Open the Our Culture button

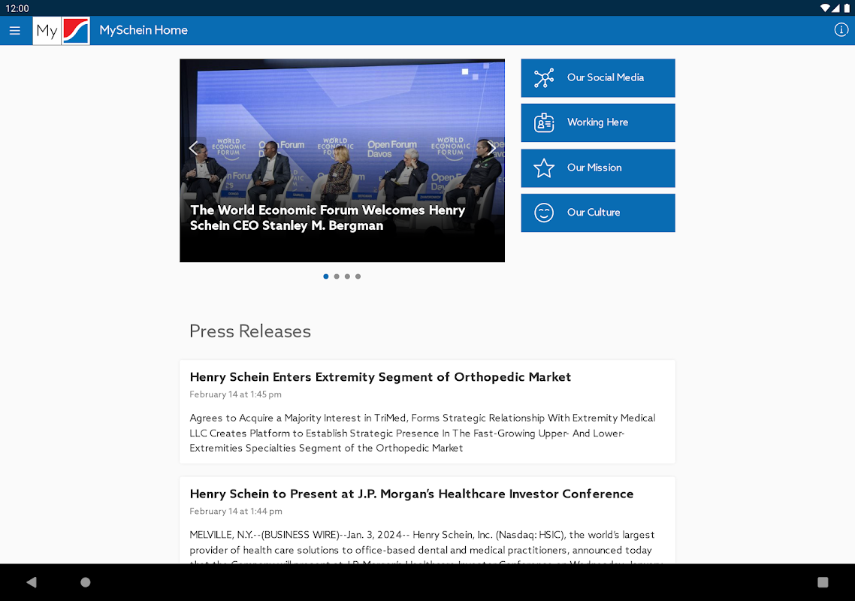click(597, 213)
